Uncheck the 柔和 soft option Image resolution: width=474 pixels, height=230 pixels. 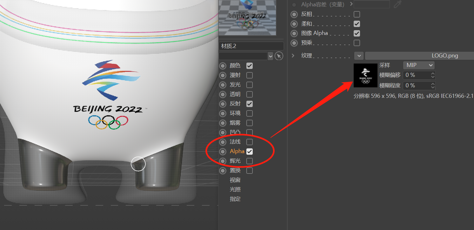[357, 24]
